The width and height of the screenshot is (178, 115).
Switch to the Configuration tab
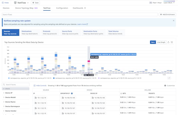tap(62, 8)
